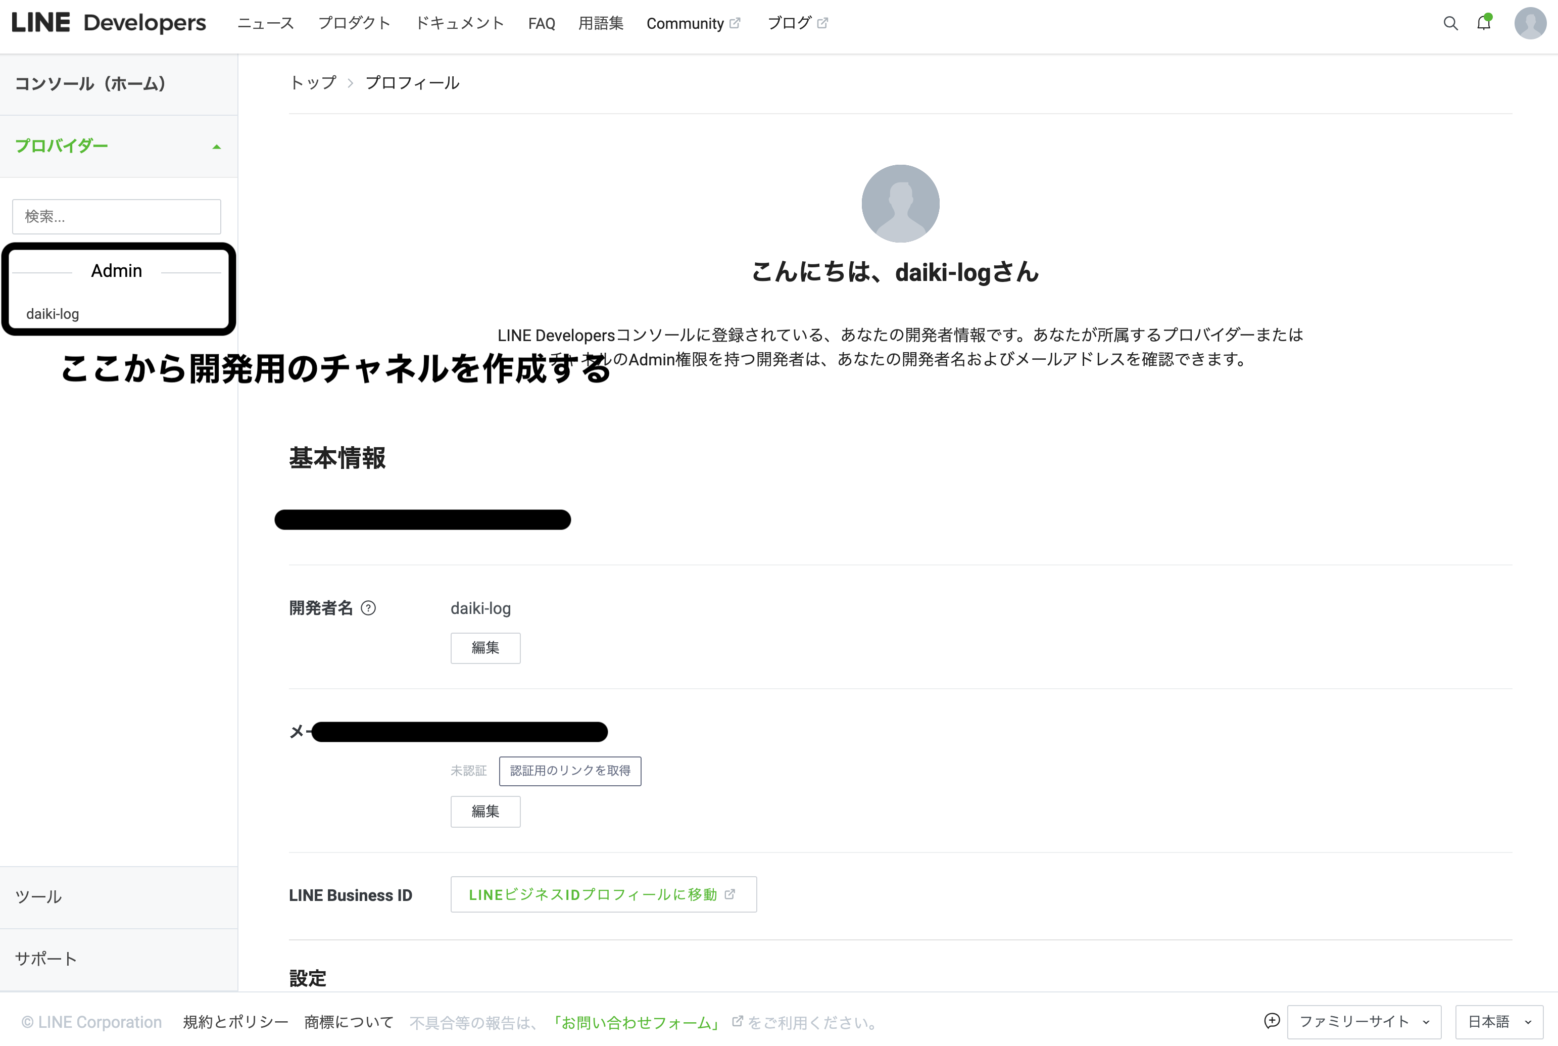Click the 設定 section heading

[308, 979]
